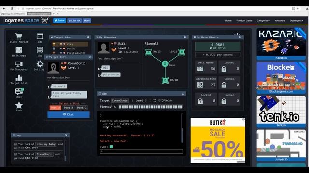Image resolution: width=309 pixels, height=173 pixels.
Task: Click the polyhandle message bubble
Action: point(111,75)
